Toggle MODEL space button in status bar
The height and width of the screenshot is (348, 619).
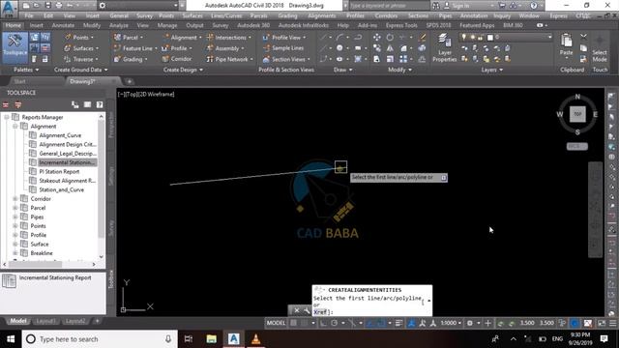pyautogui.click(x=276, y=323)
